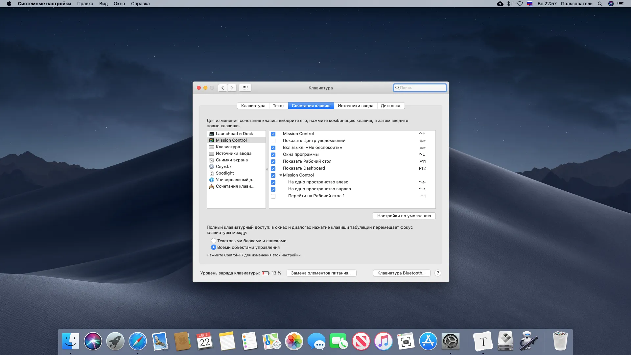Open the Диктовка tab
The height and width of the screenshot is (355, 631).
coord(390,106)
